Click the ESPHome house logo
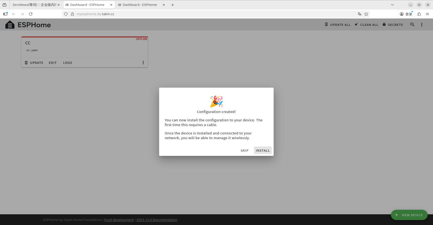The image size is (433, 225). coord(10,25)
